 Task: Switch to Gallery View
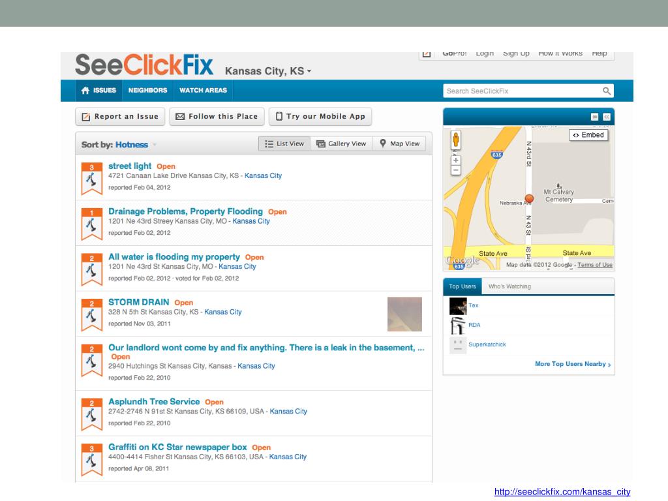pos(341,144)
